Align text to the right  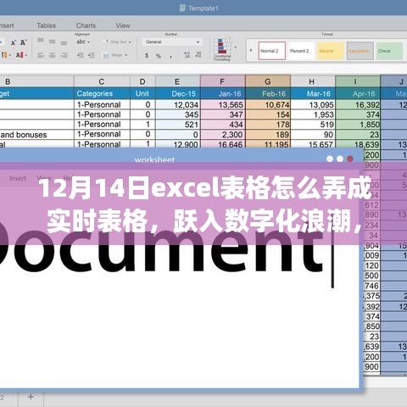pos(64,55)
